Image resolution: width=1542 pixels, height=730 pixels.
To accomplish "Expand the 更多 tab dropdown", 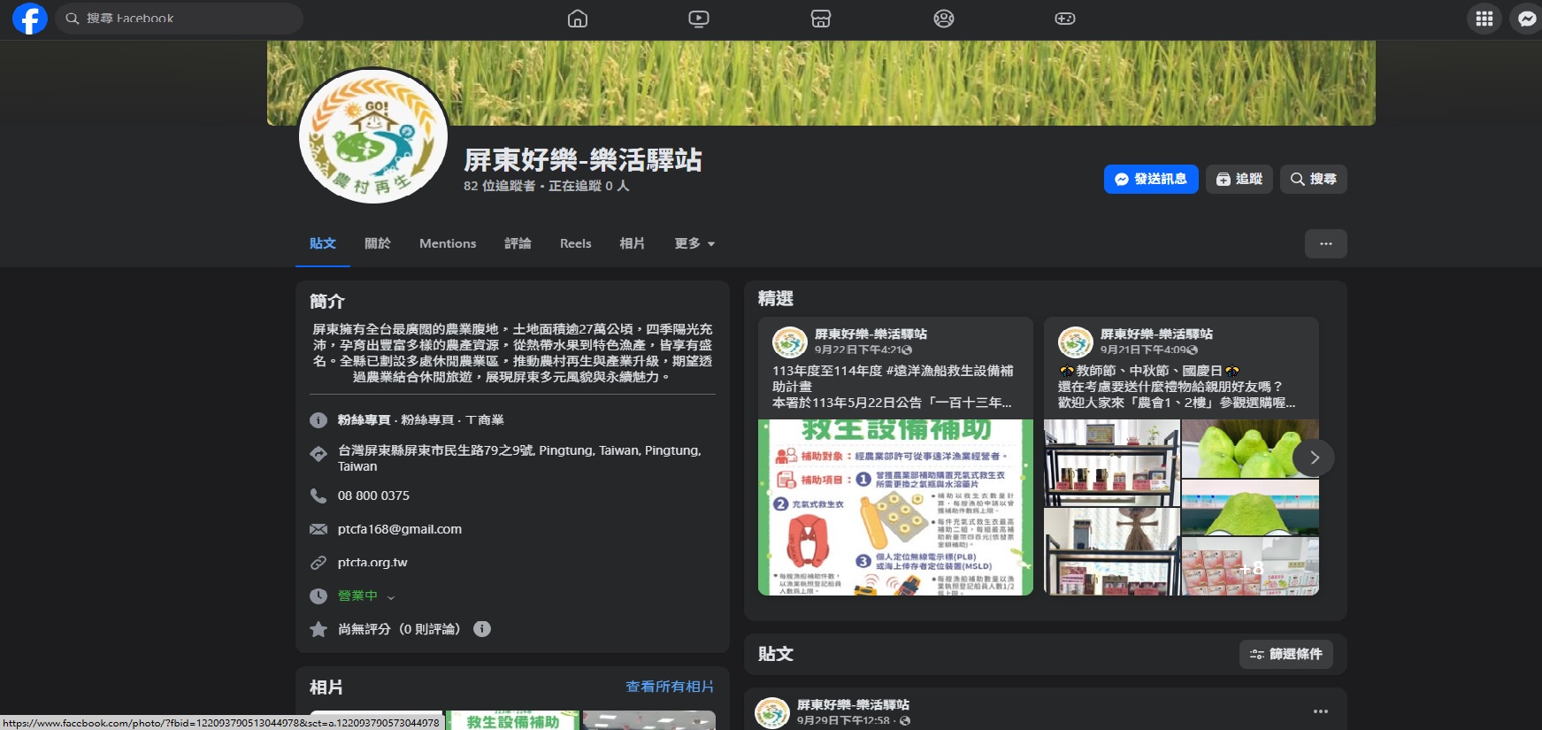I will (x=694, y=243).
